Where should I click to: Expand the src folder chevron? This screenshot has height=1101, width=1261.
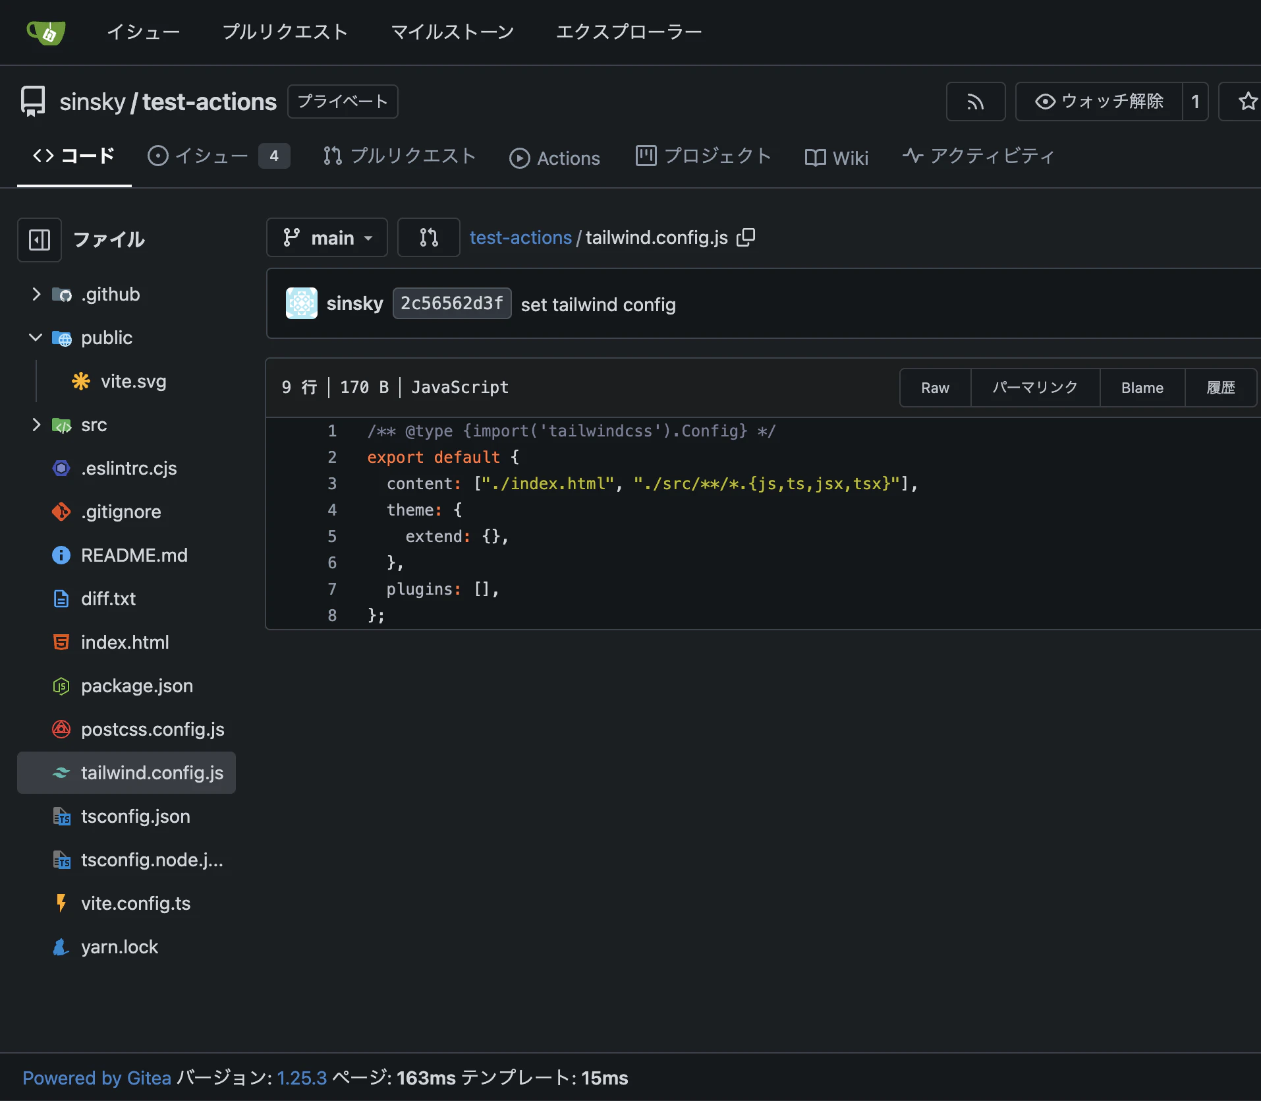point(36,425)
